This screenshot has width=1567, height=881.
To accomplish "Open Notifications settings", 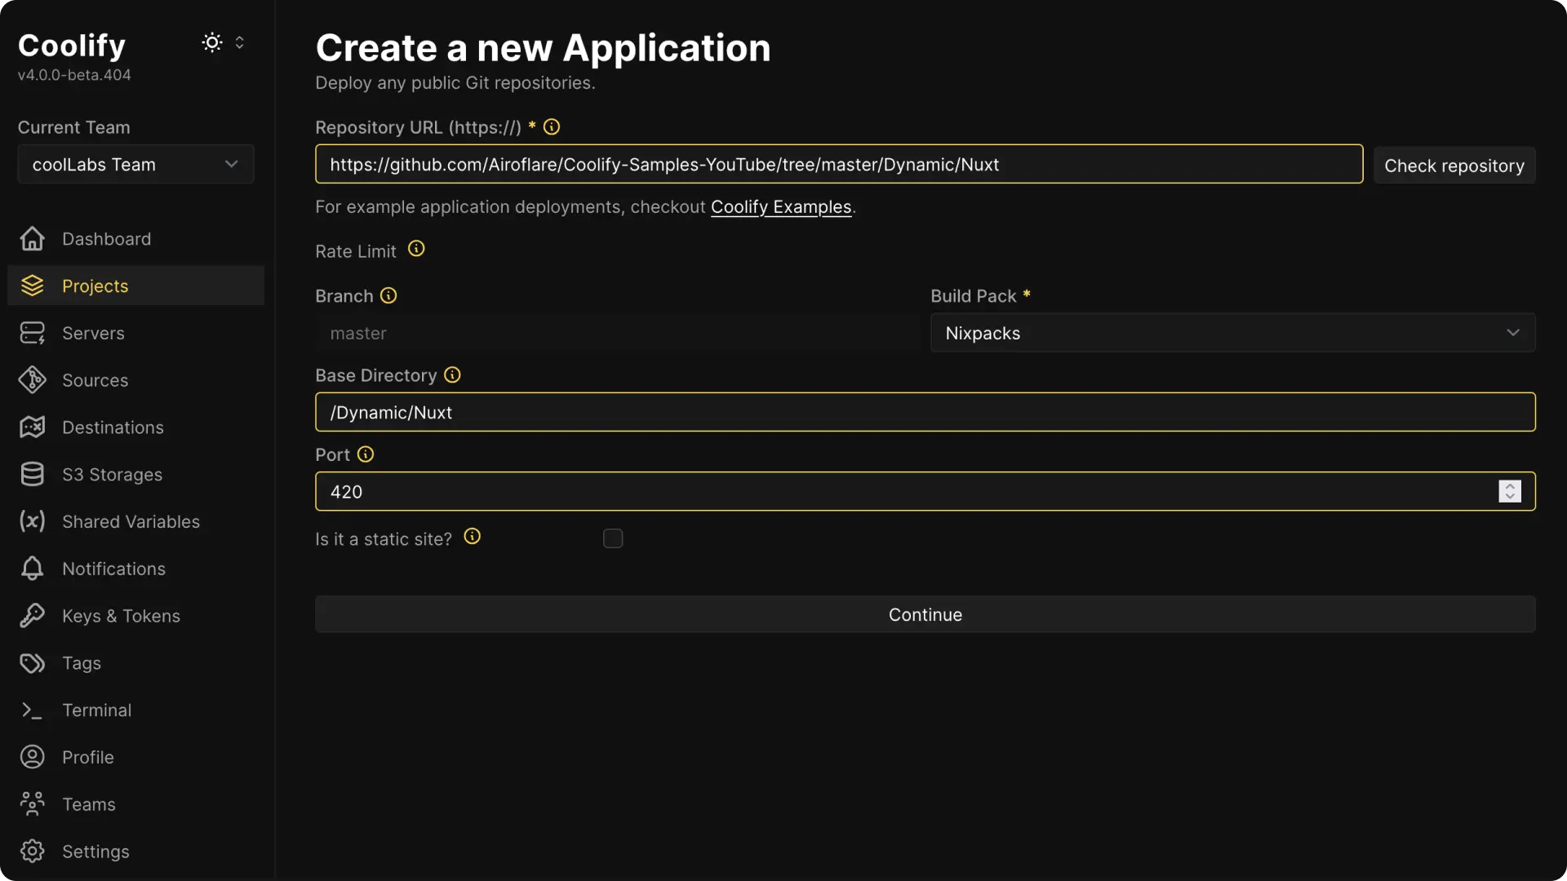I will pos(114,569).
